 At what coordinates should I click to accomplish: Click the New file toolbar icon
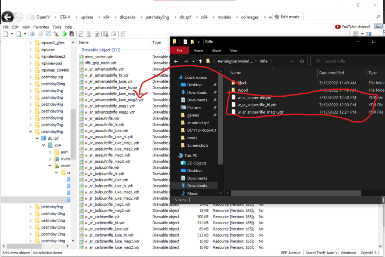[6, 34]
